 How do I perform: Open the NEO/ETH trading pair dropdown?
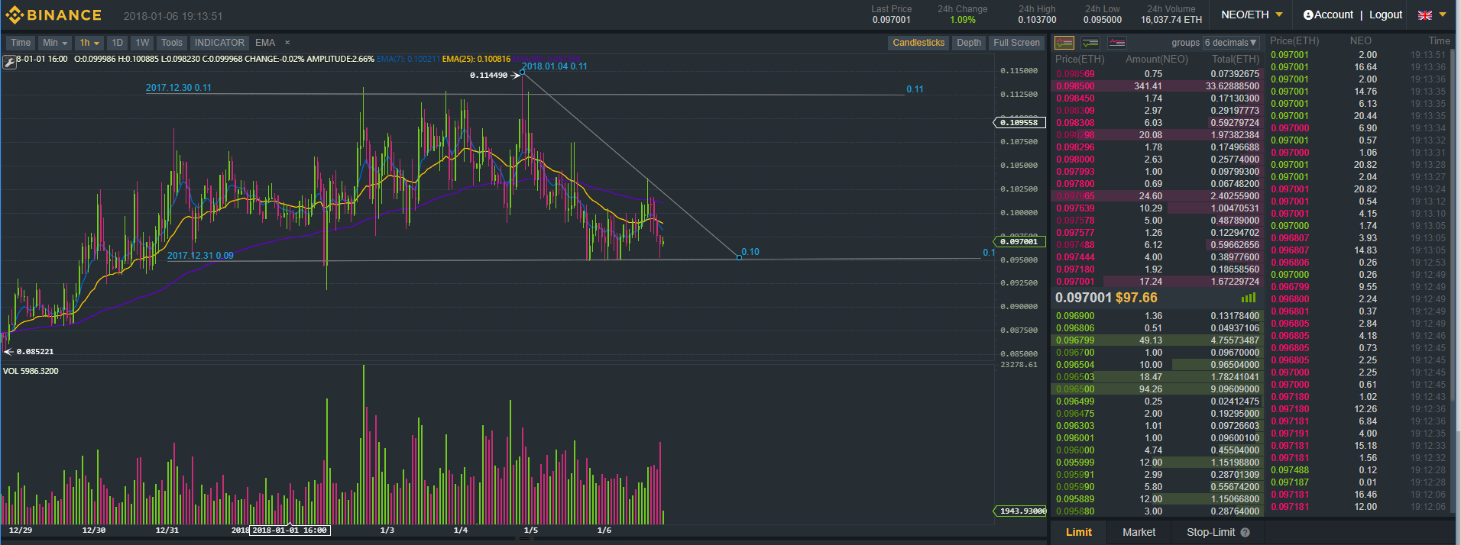pos(1252,15)
